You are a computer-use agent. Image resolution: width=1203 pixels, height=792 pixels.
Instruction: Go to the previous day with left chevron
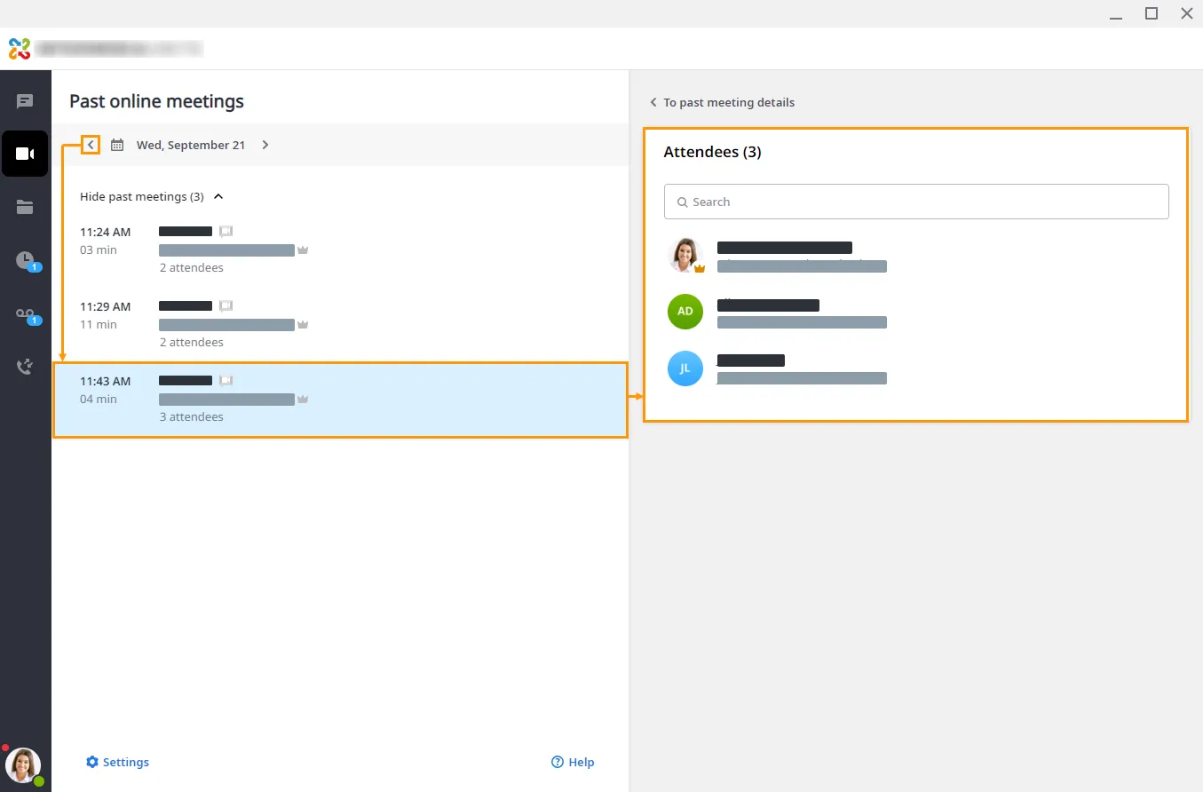(x=91, y=145)
